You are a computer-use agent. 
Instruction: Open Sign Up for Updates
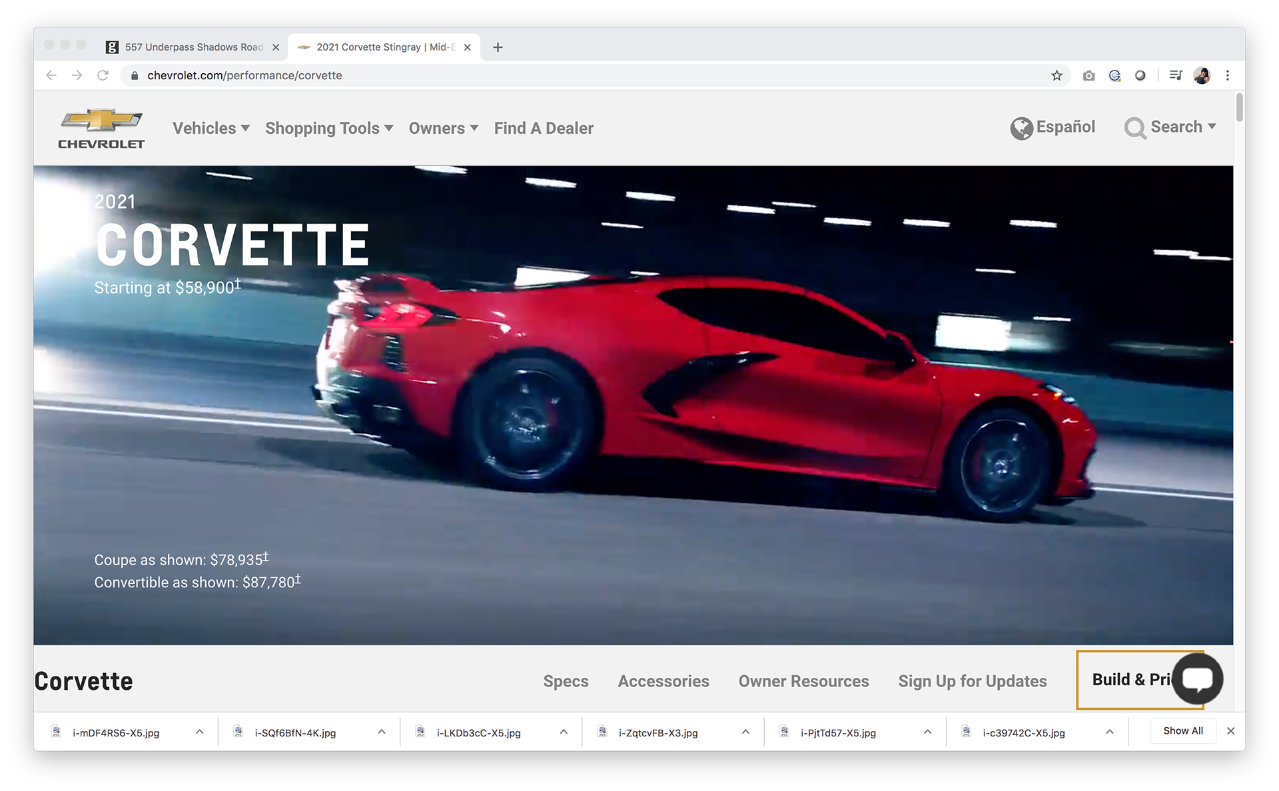[973, 681]
